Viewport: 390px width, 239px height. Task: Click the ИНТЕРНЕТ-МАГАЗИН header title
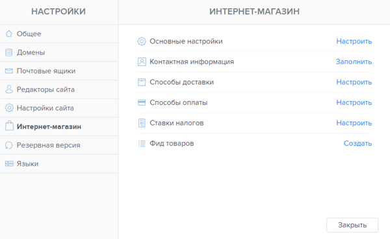(x=254, y=12)
